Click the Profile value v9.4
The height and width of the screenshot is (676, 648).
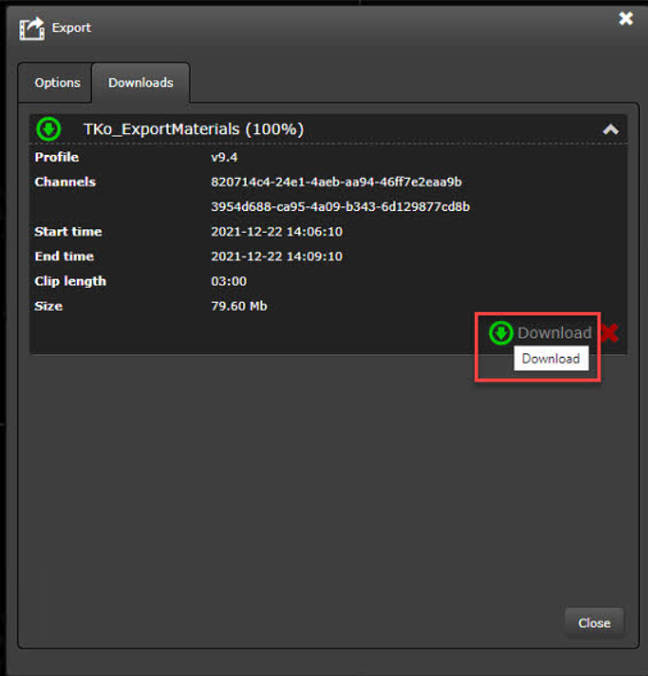pyautogui.click(x=225, y=157)
